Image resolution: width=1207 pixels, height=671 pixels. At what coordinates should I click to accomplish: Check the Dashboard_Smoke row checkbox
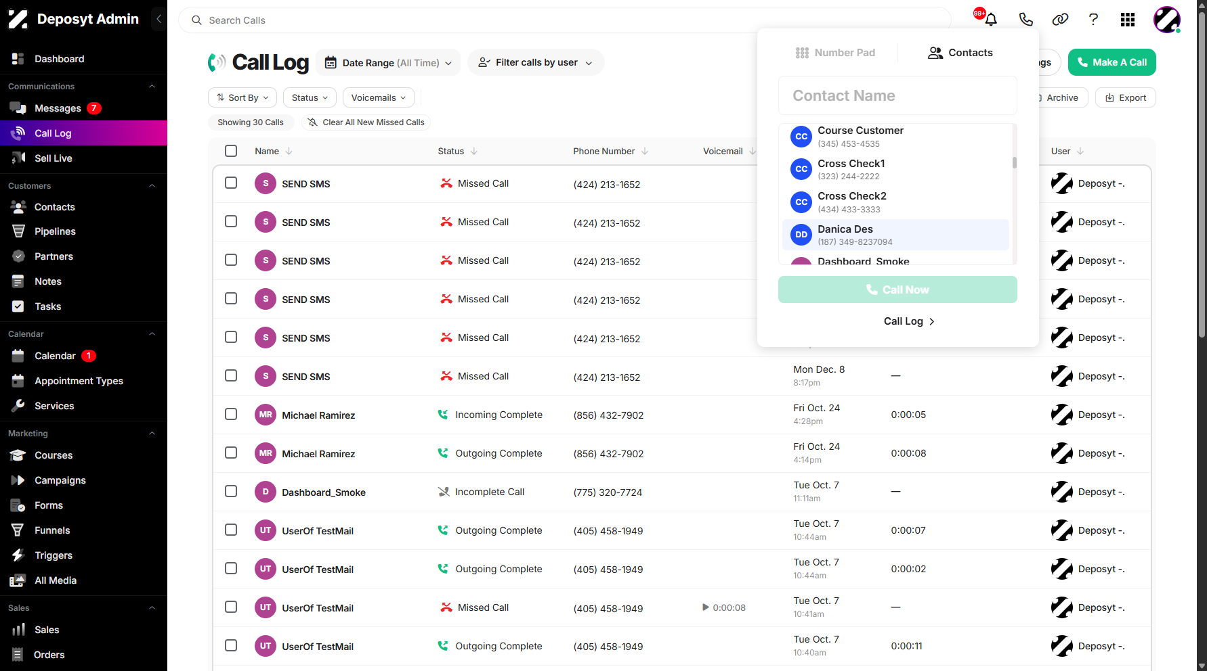click(x=231, y=491)
